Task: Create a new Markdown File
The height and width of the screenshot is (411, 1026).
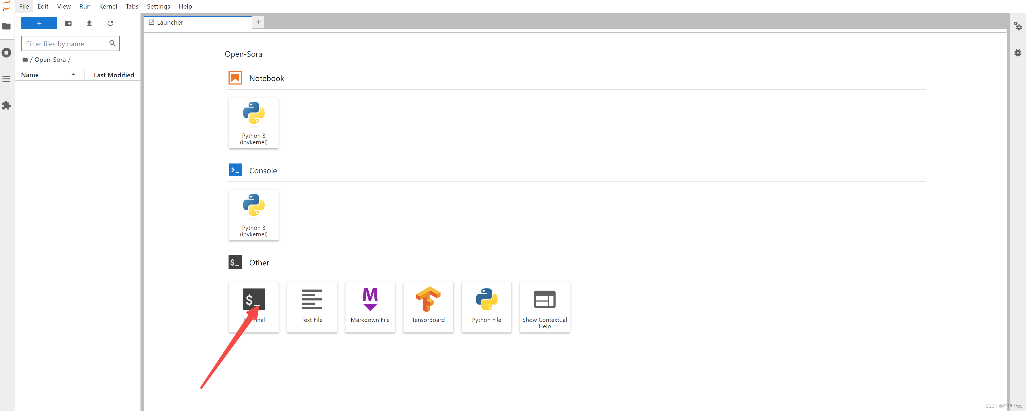Action: click(370, 307)
